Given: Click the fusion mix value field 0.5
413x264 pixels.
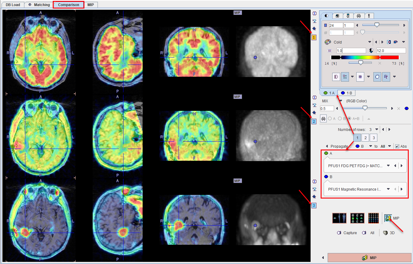Looking at the screenshot, I should (327, 108).
